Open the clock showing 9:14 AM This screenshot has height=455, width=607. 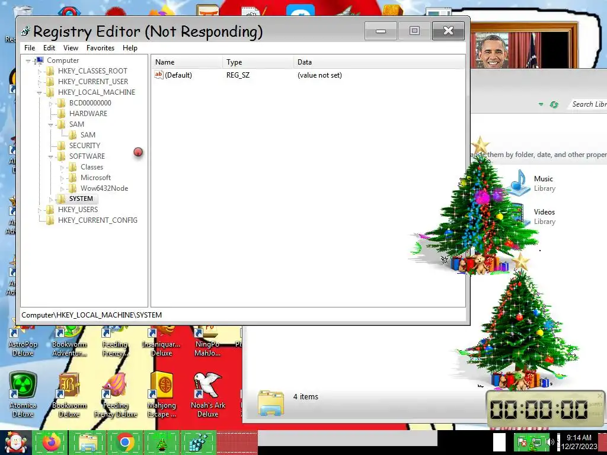point(579,442)
